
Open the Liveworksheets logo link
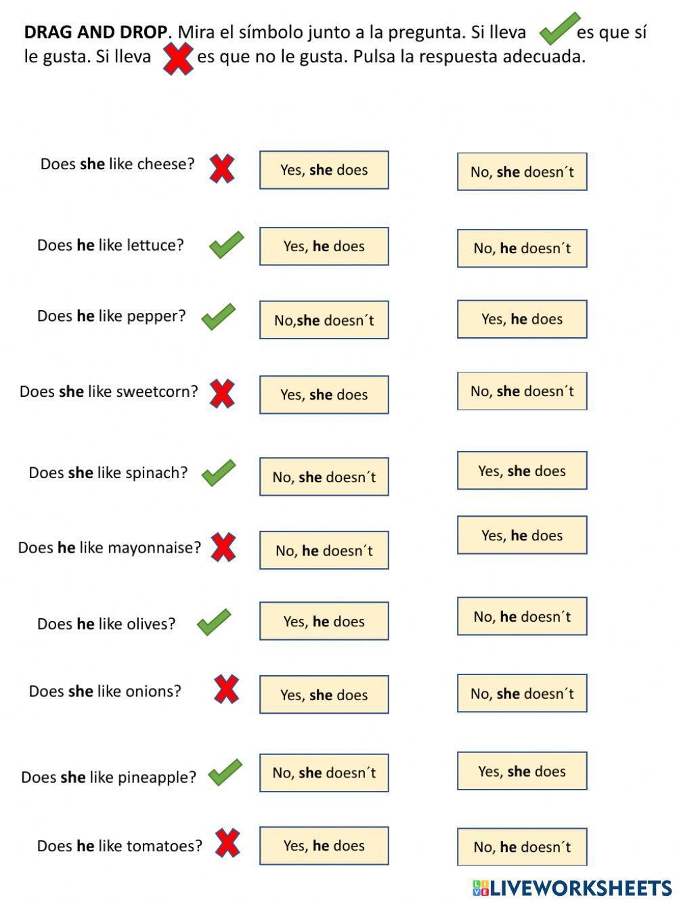point(571,888)
